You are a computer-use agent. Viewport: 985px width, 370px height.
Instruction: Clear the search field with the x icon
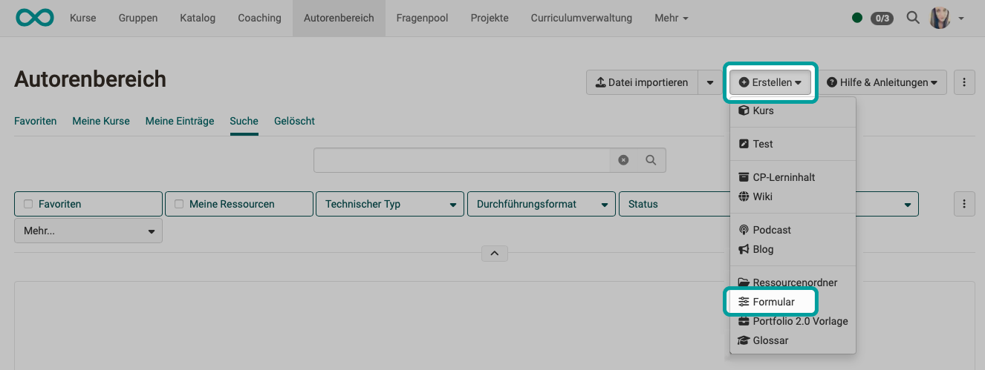pos(623,159)
